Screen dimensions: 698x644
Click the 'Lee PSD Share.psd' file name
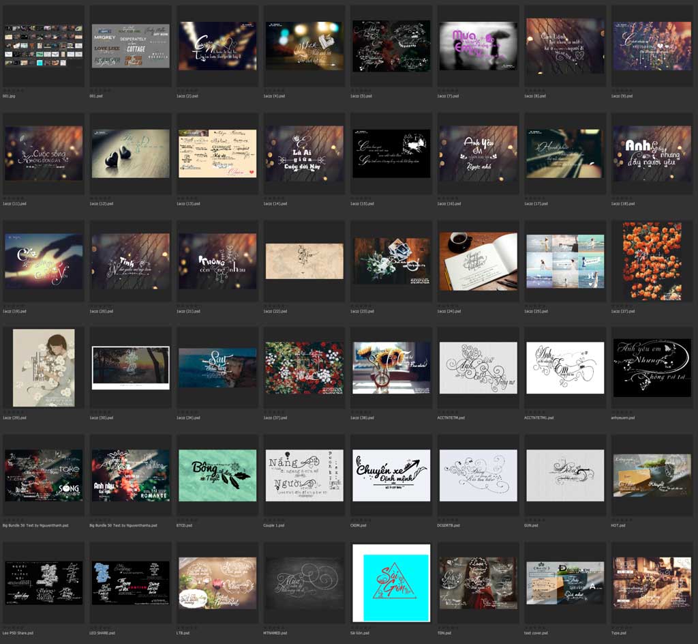pos(18,633)
